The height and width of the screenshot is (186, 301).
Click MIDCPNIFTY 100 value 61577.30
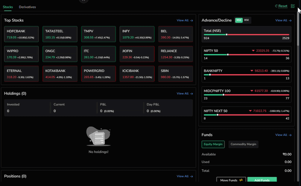pyautogui.click(x=261, y=91)
